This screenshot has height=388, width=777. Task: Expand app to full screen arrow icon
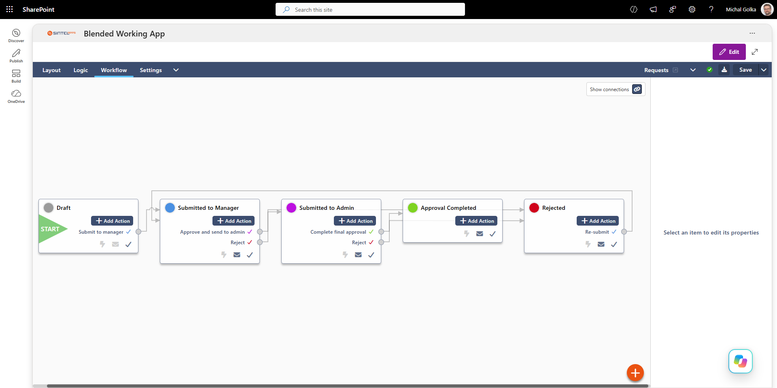[x=755, y=52]
